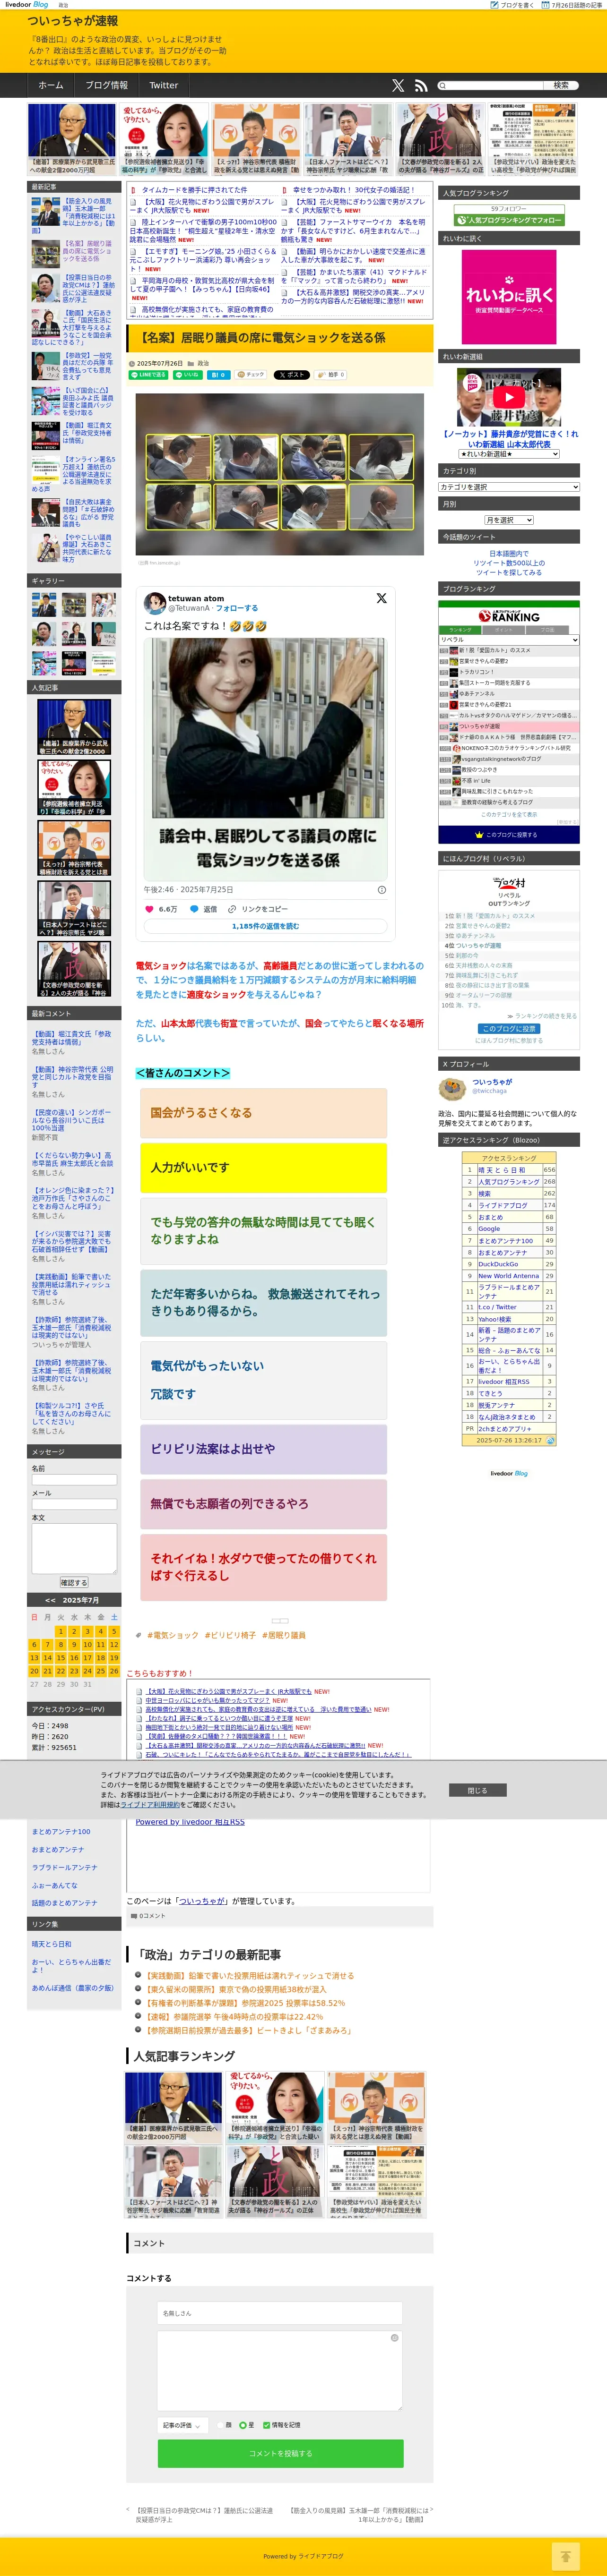Click the next article arrow at bottom

click(x=433, y=2509)
